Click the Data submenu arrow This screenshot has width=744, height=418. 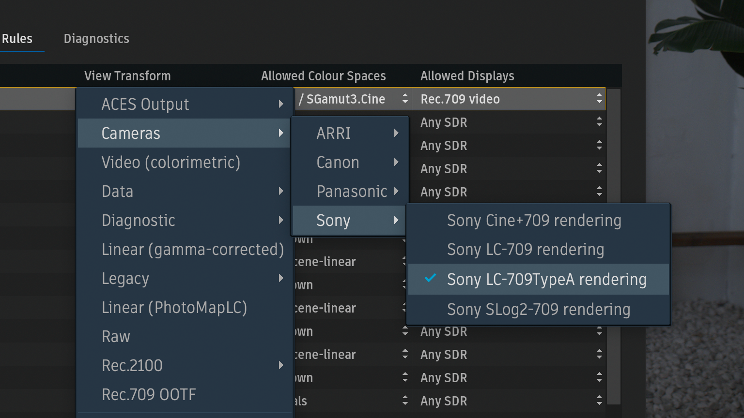click(281, 191)
